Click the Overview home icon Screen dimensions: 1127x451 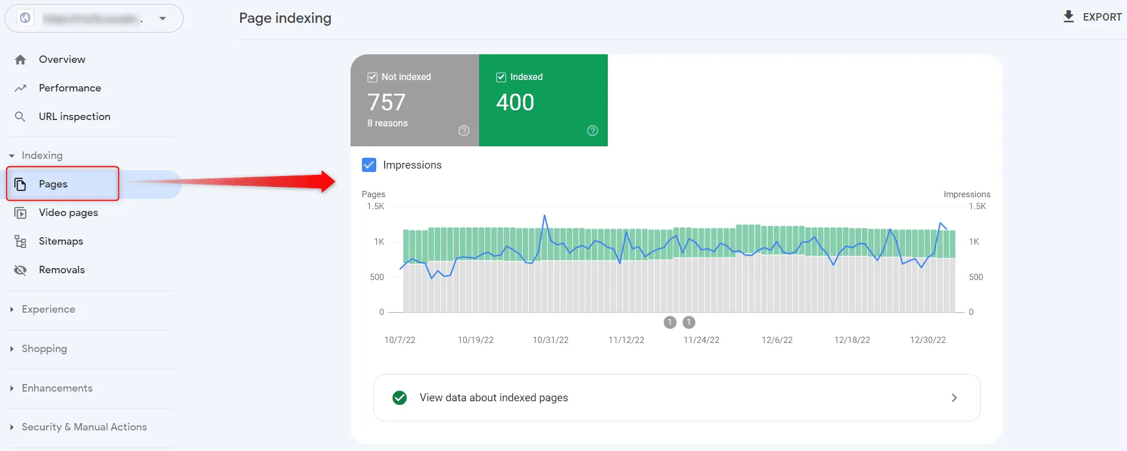(x=21, y=59)
